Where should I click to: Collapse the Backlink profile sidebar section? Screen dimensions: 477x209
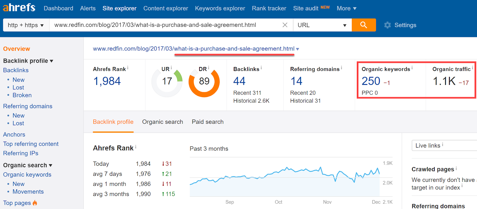(x=28, y=61)
